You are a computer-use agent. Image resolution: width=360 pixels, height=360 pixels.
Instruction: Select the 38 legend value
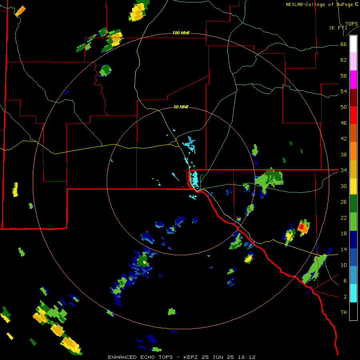click(x=344, y=154)
